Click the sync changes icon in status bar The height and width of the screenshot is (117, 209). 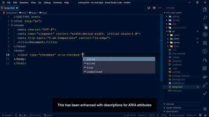[x=16, y=115]
